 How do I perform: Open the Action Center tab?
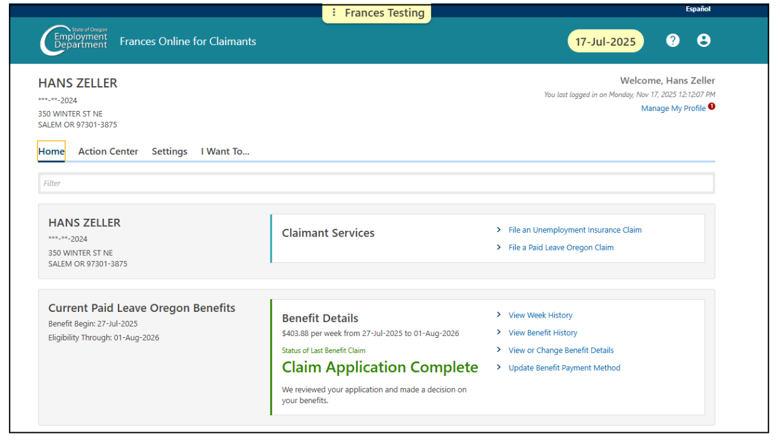(108, 152)
